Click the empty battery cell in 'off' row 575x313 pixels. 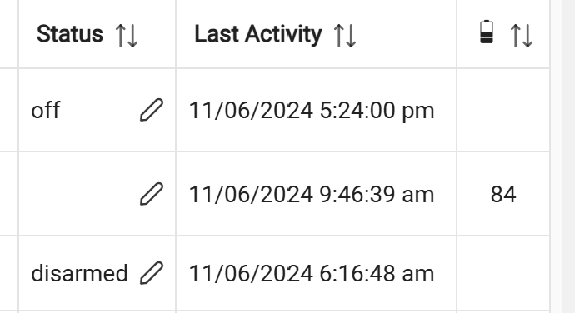pyautogui.click(x=503, y=110)
